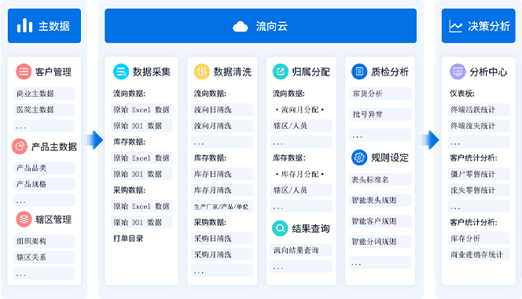Select the 产品规格 entry
The image size is (522, 299).
(44, 184)
